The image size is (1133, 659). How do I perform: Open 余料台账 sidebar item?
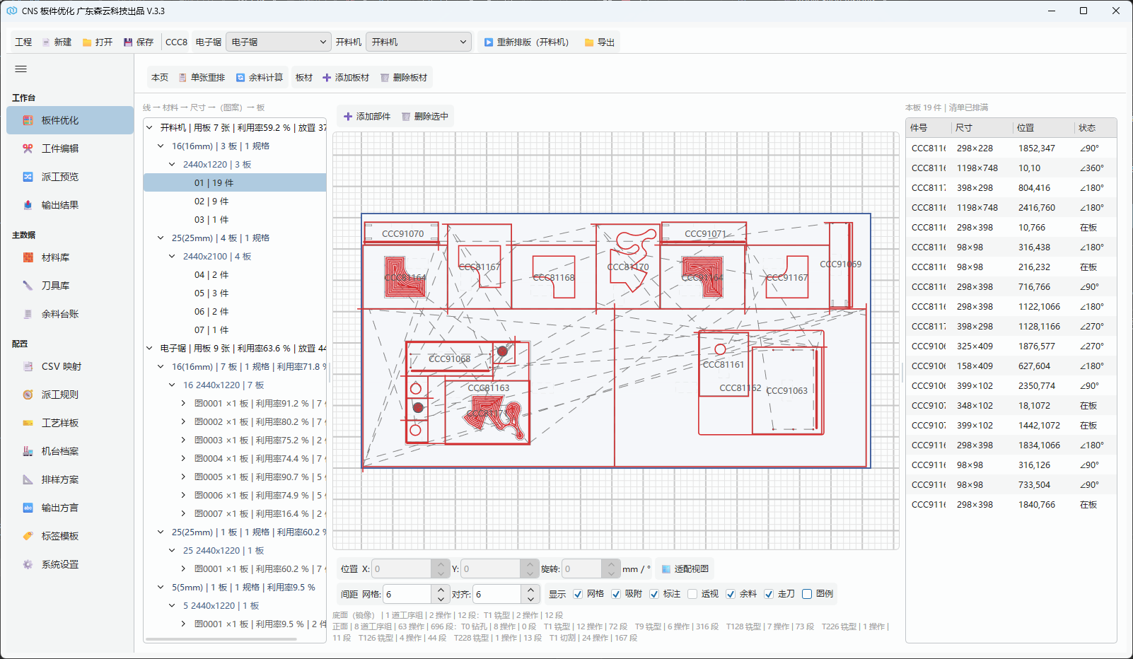pos(70,314)
